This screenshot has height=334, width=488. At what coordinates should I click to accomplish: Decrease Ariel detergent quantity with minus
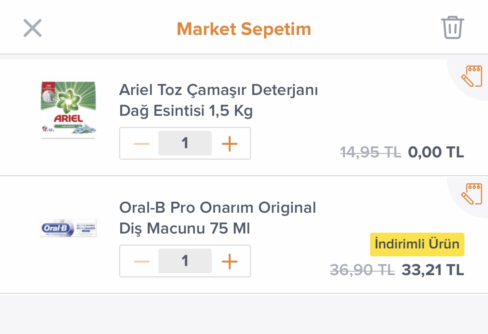(x=141, y=144)
